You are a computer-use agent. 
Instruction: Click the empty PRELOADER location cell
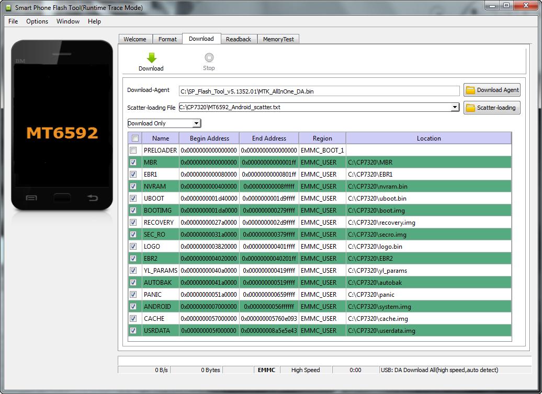[428, 150]
